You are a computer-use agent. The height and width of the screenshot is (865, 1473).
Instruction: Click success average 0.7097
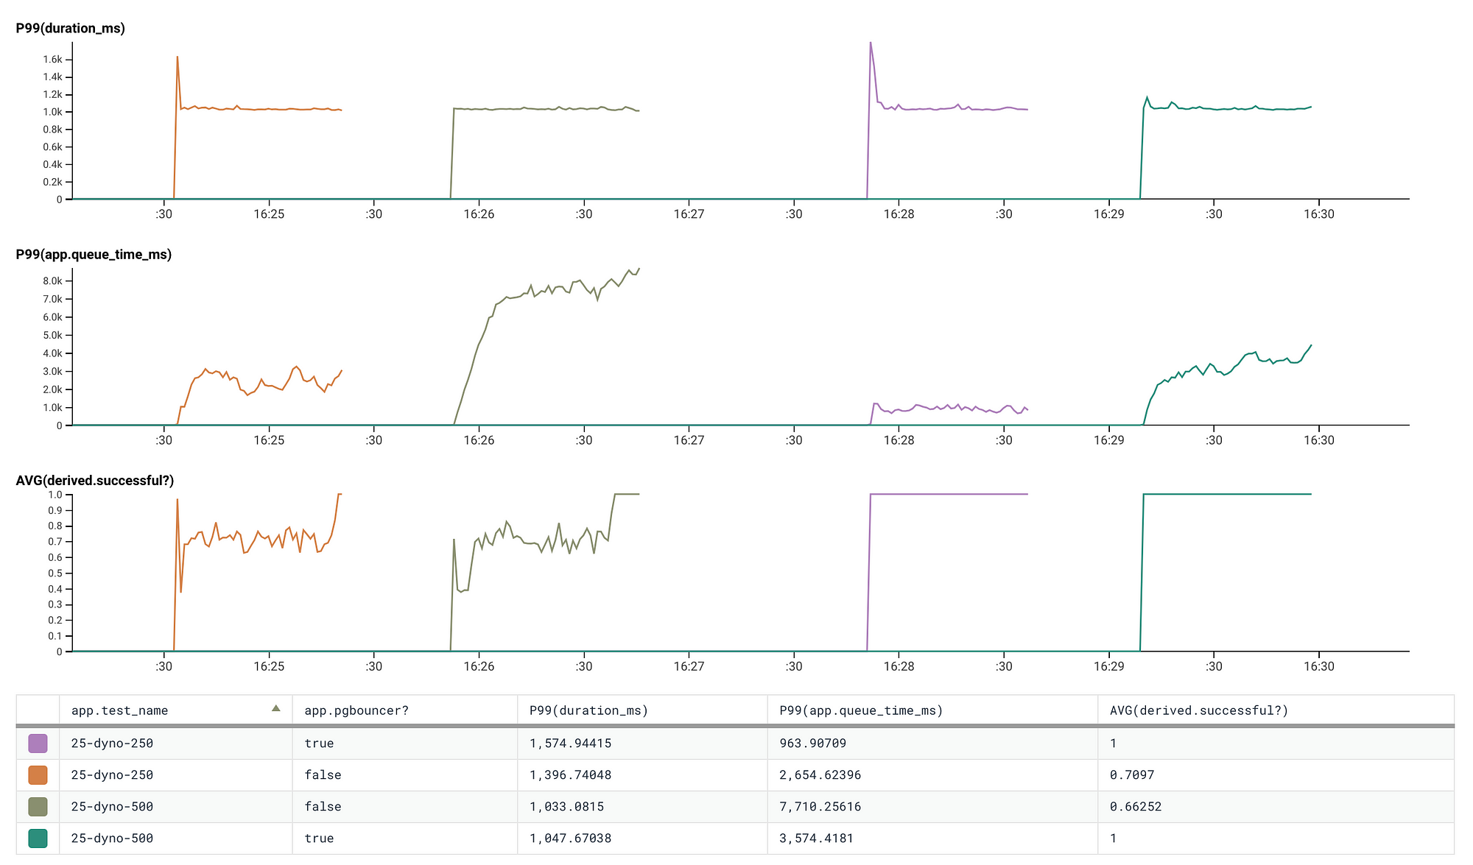[x=1132, y=775]
